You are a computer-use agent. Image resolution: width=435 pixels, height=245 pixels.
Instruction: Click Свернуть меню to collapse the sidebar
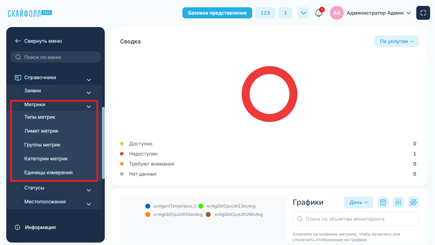[43, 41]
